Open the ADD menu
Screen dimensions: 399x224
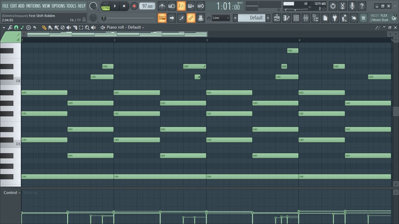coord(21,6)
